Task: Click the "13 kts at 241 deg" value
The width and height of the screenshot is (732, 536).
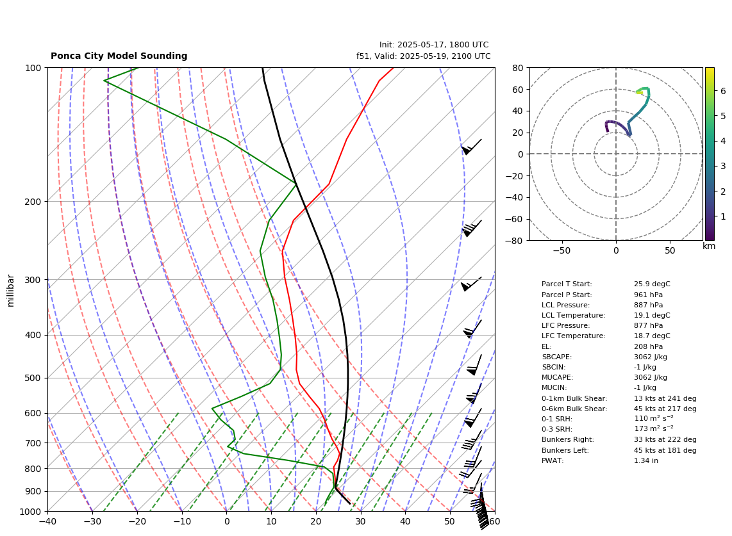Action: pyautogui.click(x=665, y=398)
